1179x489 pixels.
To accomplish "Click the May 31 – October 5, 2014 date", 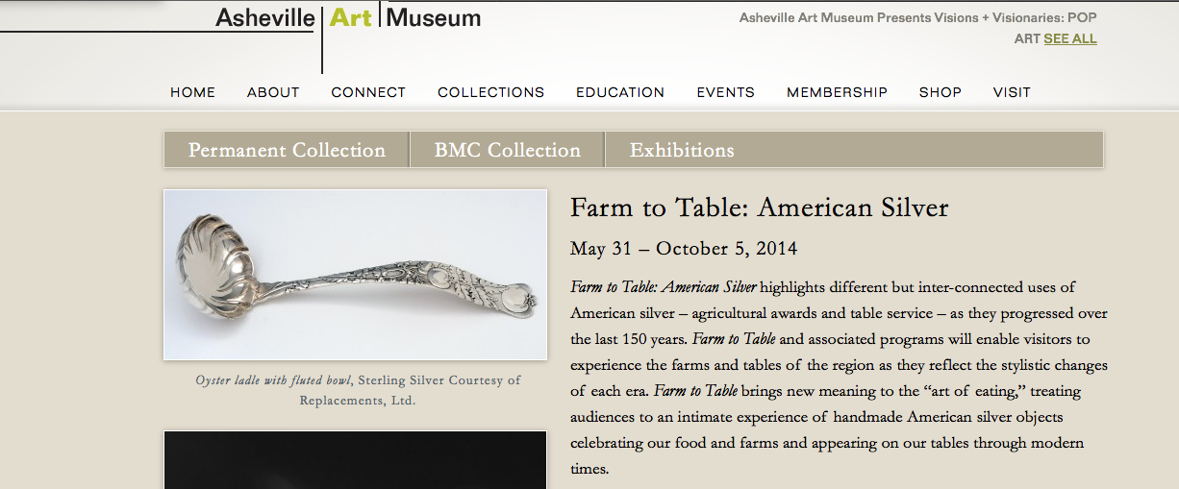I will click(684, 249).
